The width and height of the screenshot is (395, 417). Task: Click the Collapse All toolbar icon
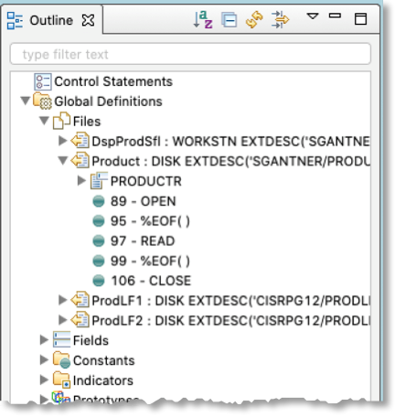(230, 20)
